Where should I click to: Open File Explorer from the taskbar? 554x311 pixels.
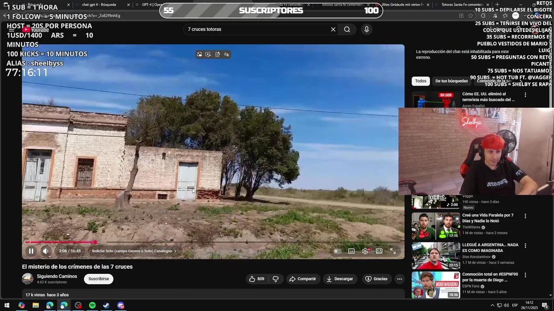pos(35,305)
